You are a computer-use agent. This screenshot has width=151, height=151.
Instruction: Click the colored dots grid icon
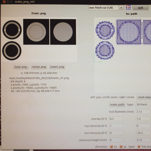click(128, 8)
